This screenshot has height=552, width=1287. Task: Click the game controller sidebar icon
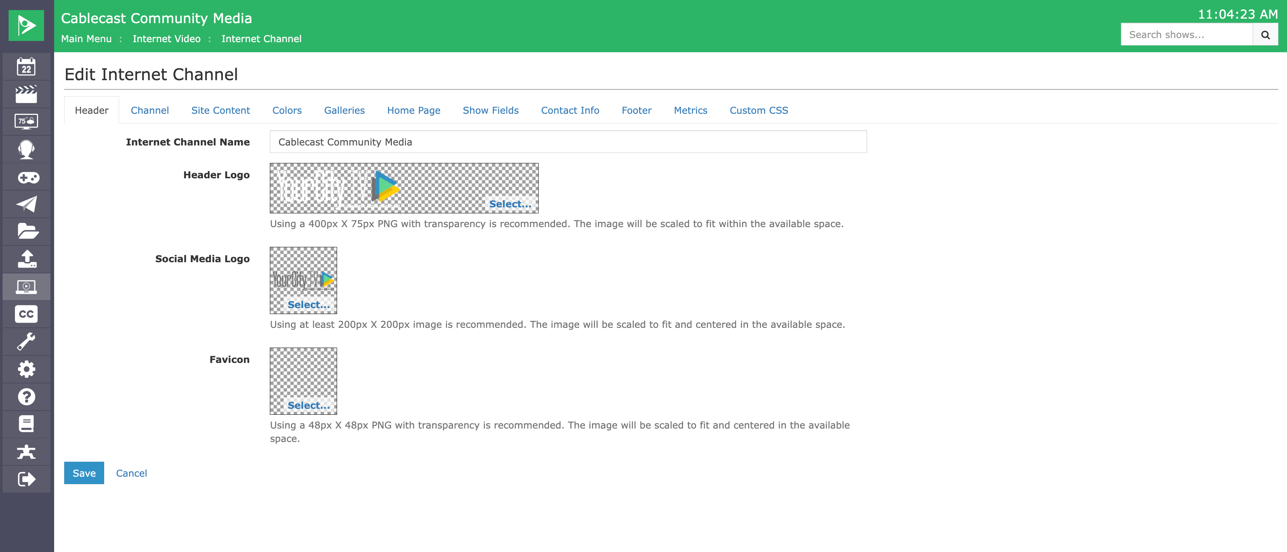click(26, 177)
